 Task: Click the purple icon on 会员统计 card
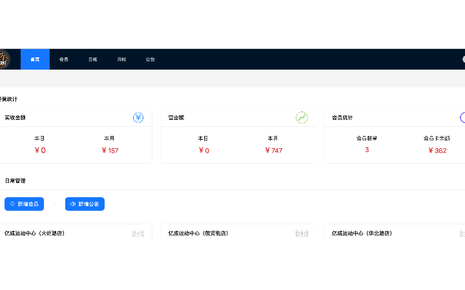(462, 117)
